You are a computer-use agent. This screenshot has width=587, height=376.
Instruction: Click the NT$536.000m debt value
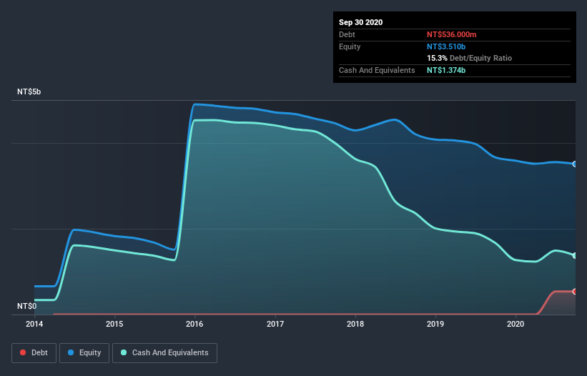(451, 34)
